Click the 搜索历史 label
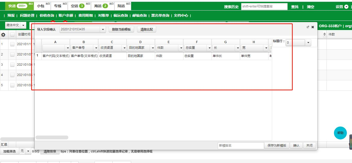Viewport: 352px width, 163px height. 231,7
